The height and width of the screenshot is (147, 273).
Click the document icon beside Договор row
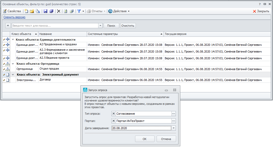click(x=8, y=80)
